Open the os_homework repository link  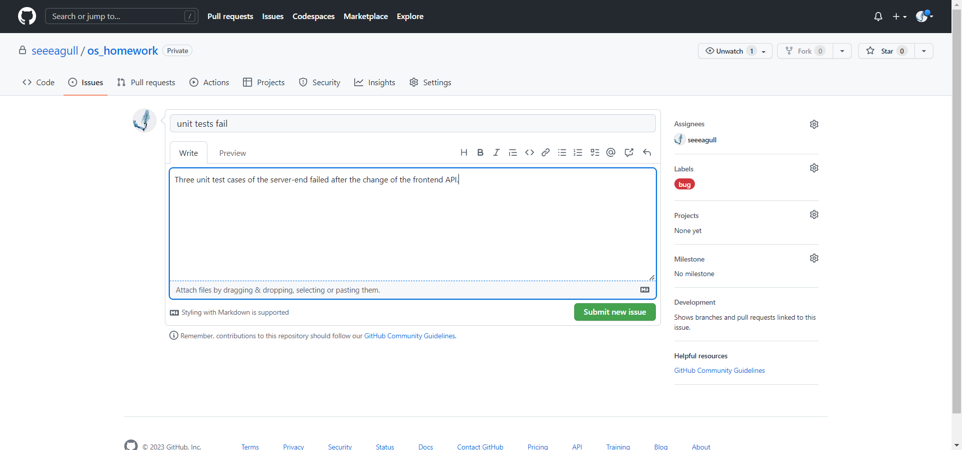(123, 51)
